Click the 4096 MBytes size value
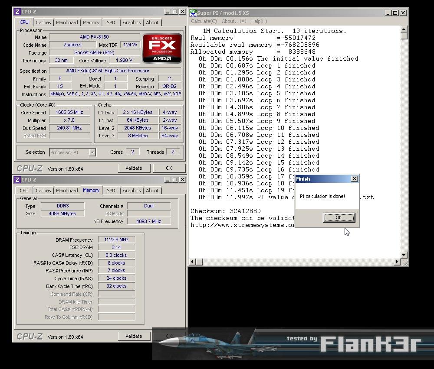Screen dimensions: 434x369 [x=62, y=214]
